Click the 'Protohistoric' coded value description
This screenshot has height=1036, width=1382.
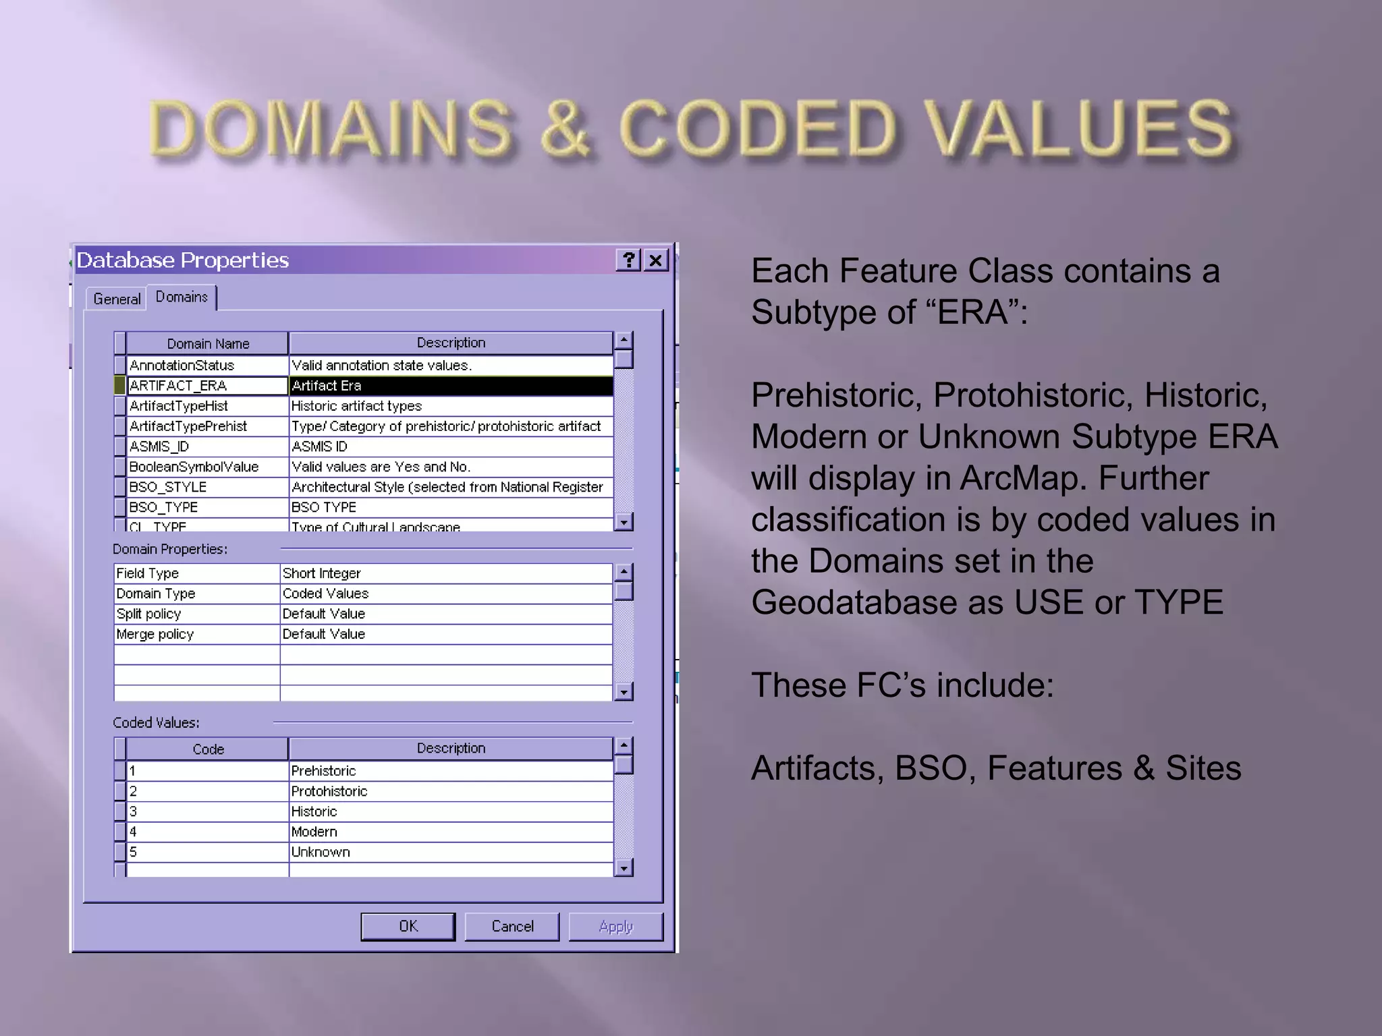[451, 790]
